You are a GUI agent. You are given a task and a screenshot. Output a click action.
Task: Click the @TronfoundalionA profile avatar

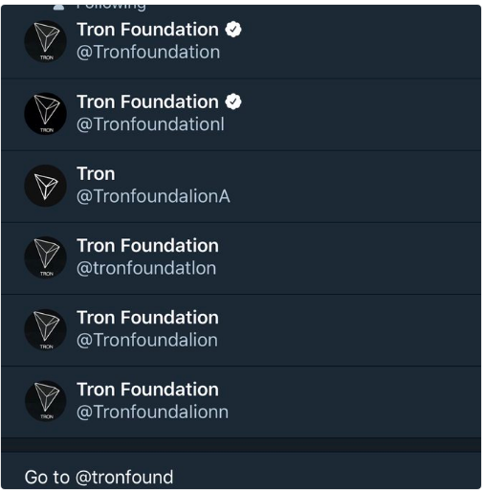46,186
